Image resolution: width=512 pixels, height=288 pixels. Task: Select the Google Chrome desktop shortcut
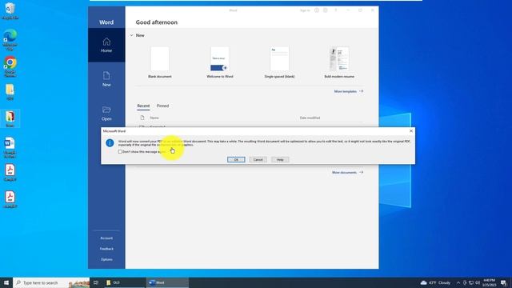[x=10, y=67]
